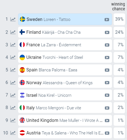Select Sweden's 39% winning chance cell
127x140 pixels.
[x=119, y=19]
